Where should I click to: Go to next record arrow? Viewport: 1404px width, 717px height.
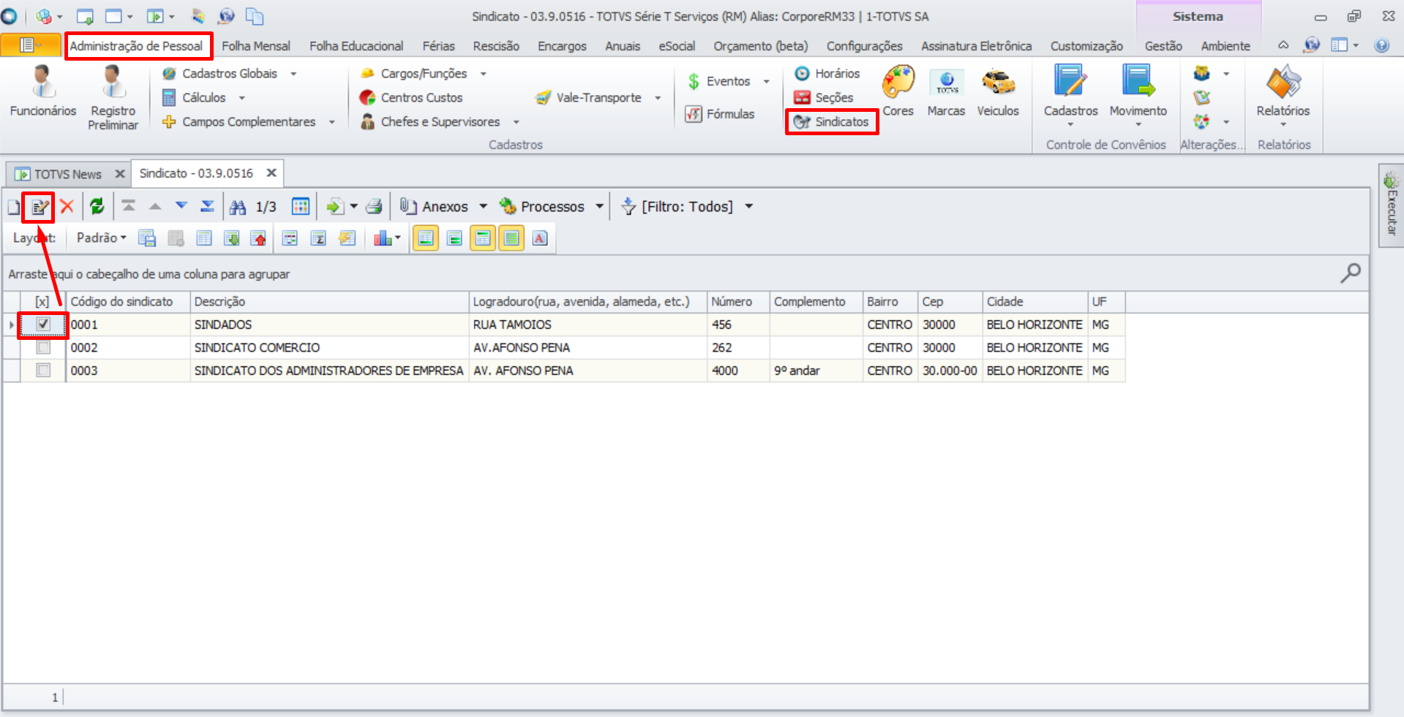181,206
